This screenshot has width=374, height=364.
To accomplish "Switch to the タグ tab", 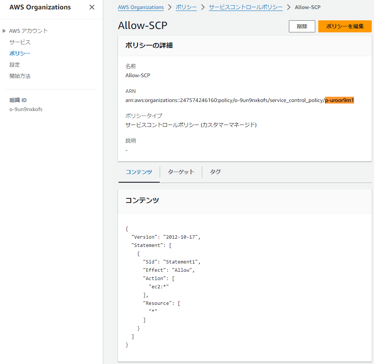I will [215, 172].
